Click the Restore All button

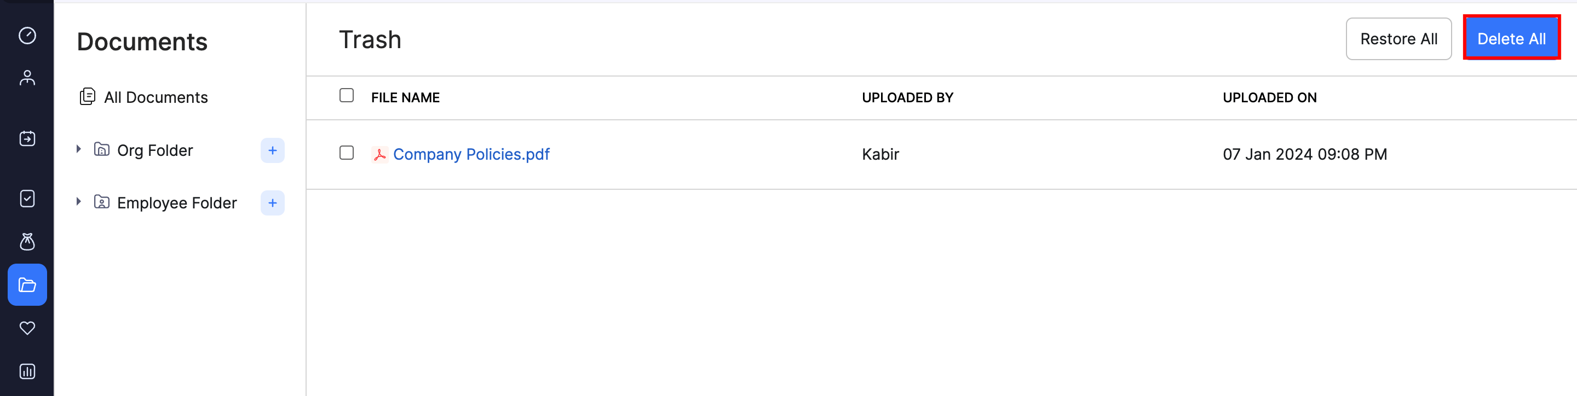pyautogui.click(x=1398, y=39)
